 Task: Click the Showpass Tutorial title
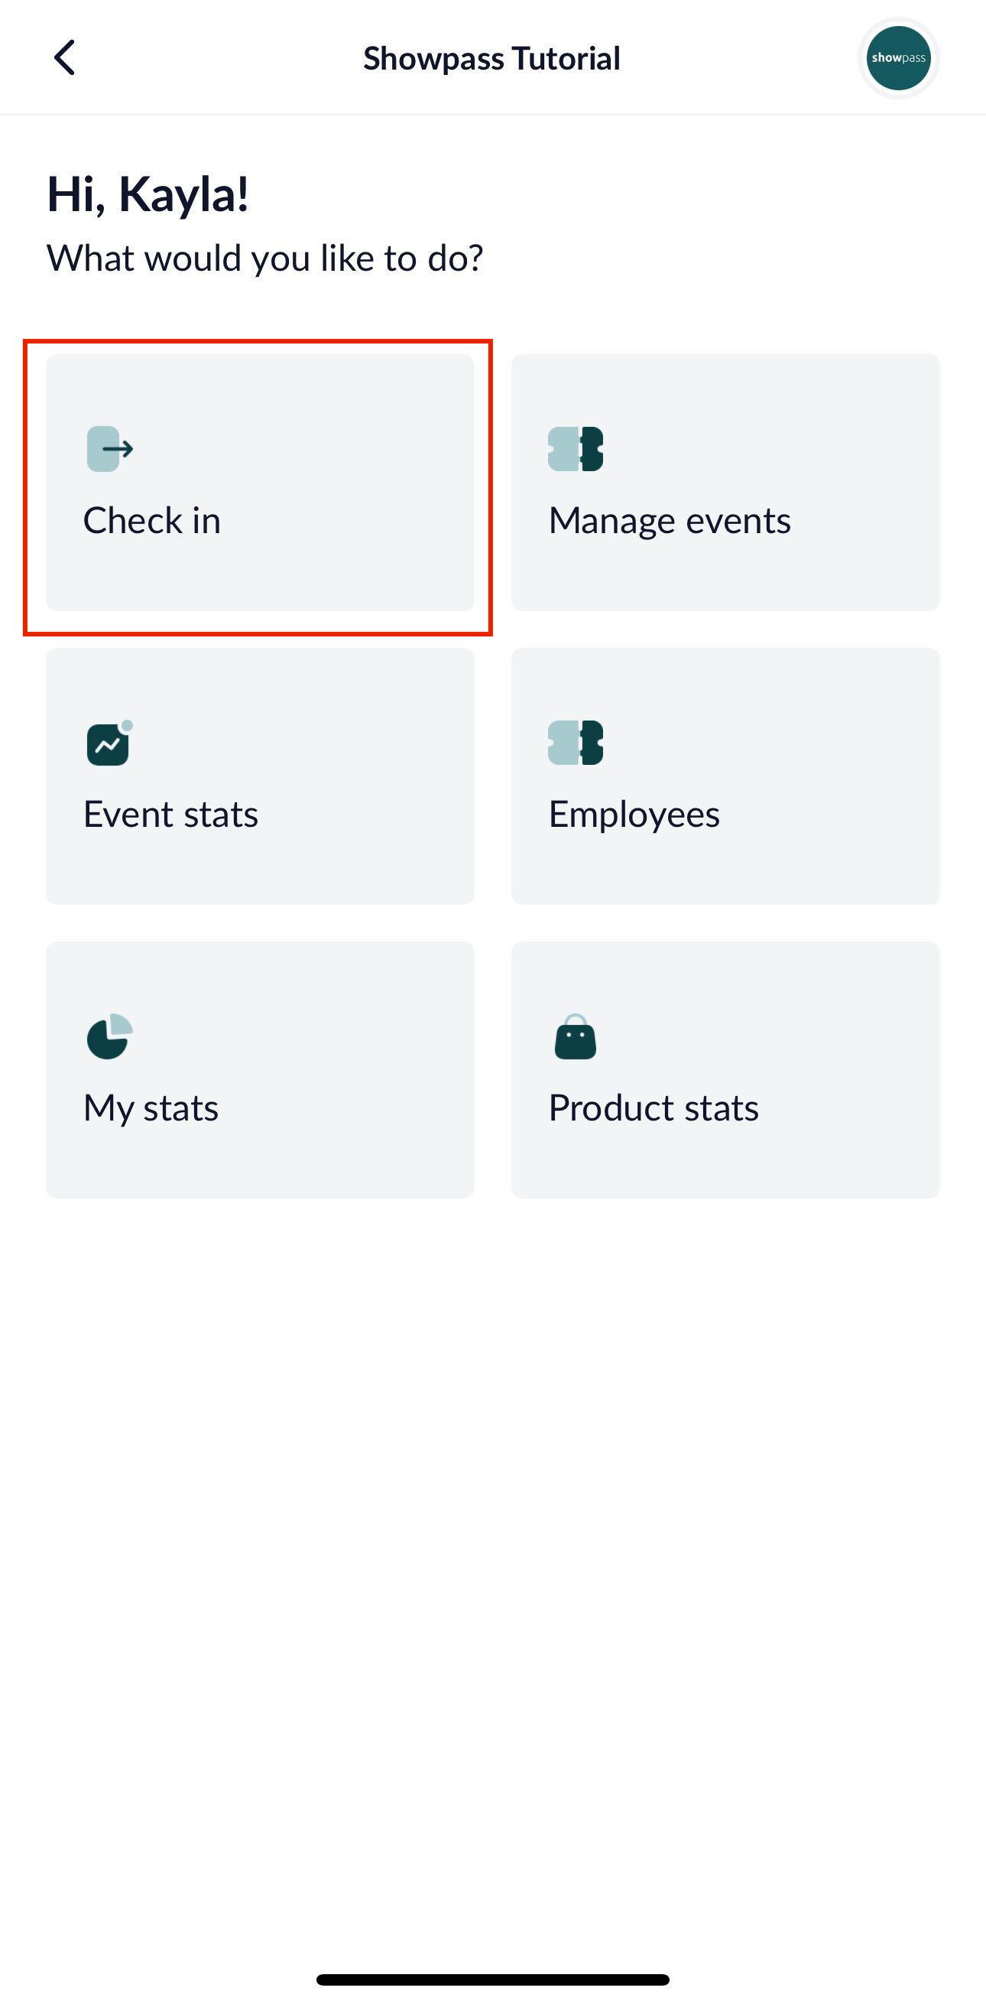pos(492,58)
